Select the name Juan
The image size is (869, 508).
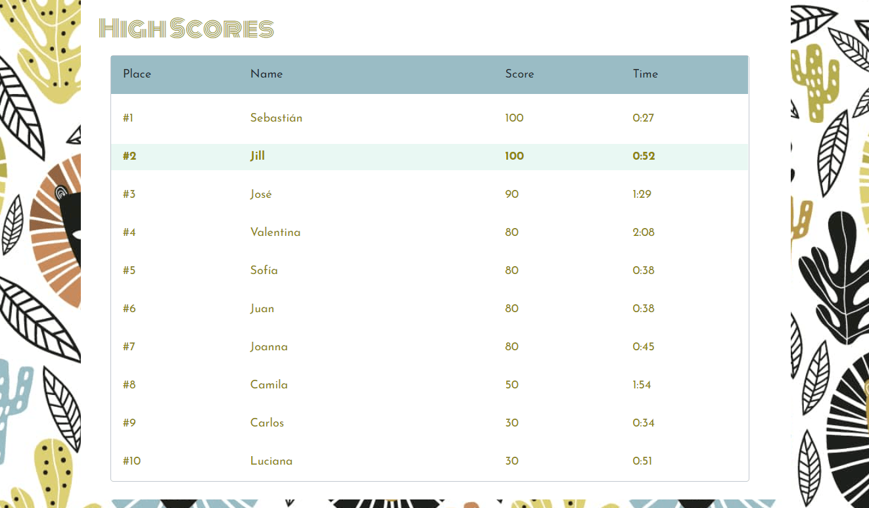click(x=262, y=309)
